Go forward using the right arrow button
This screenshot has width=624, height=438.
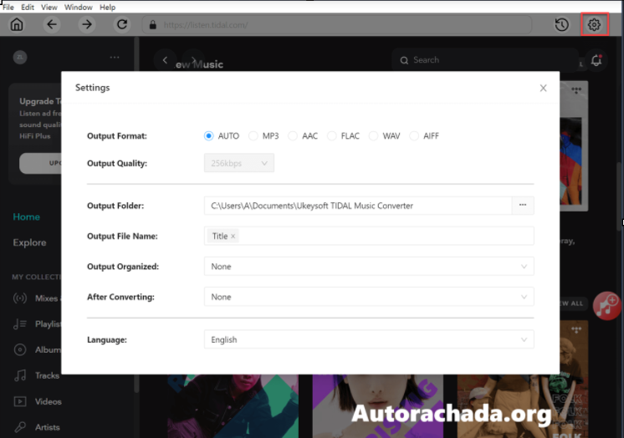[x=87, y=24]
